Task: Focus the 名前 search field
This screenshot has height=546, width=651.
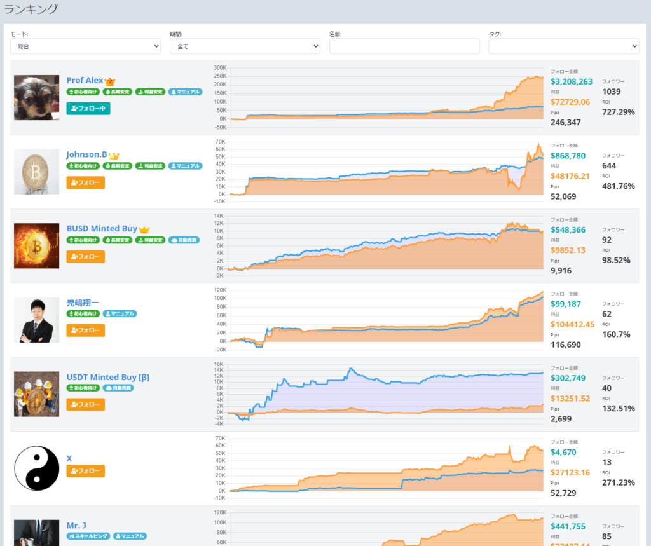Action: (404, 46)
